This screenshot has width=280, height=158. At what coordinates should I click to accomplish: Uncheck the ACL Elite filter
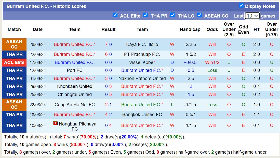pos(115,15)
